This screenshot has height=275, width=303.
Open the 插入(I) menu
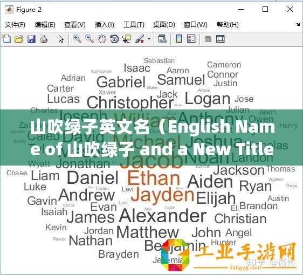pos(105,25)
